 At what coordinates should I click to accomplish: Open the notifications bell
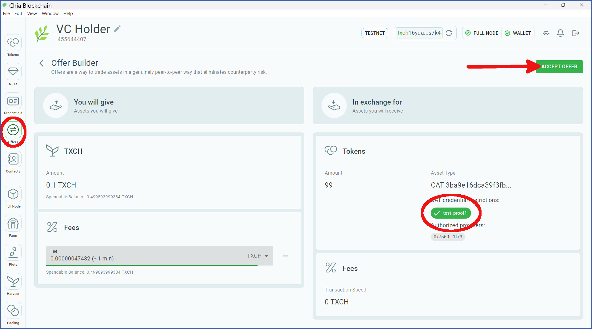(561, 33)
